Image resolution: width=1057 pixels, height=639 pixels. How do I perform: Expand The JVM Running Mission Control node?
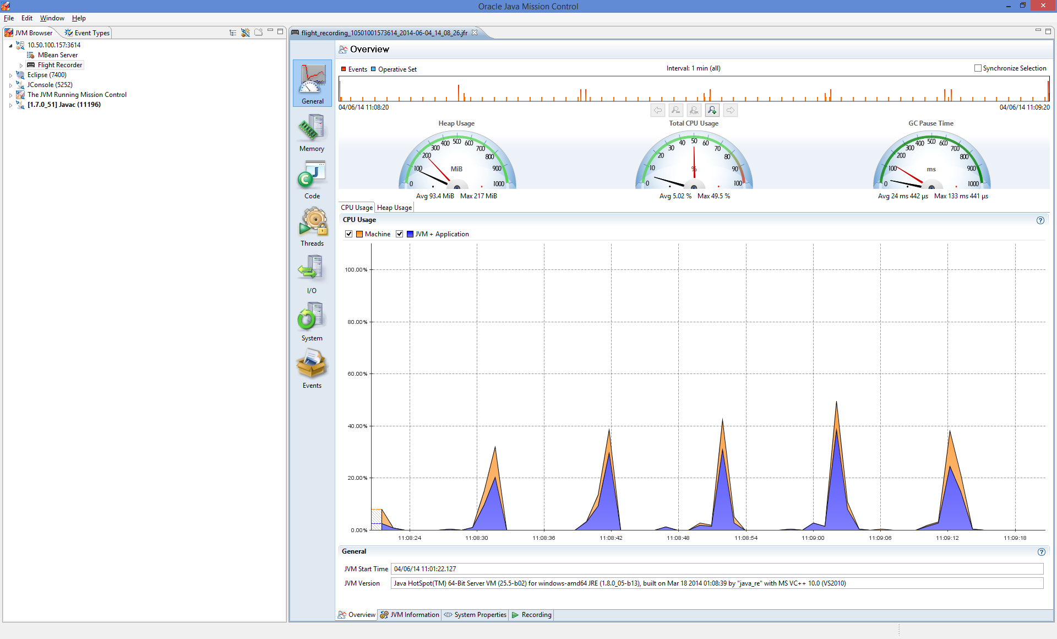click(x=10, y=95)
